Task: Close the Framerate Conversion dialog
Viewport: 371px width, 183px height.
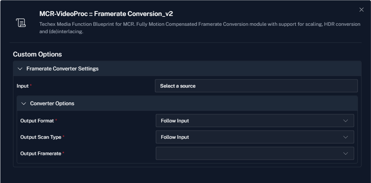Action: tap(361, 10)
